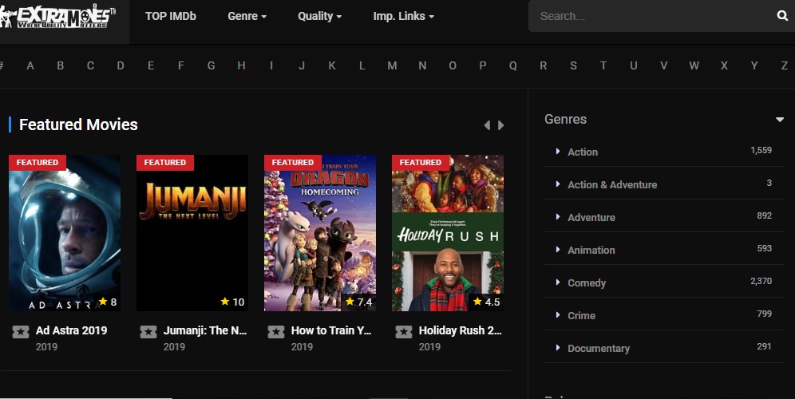
Task: Open the How to Train Y... title link
Action: pos(331,330)
